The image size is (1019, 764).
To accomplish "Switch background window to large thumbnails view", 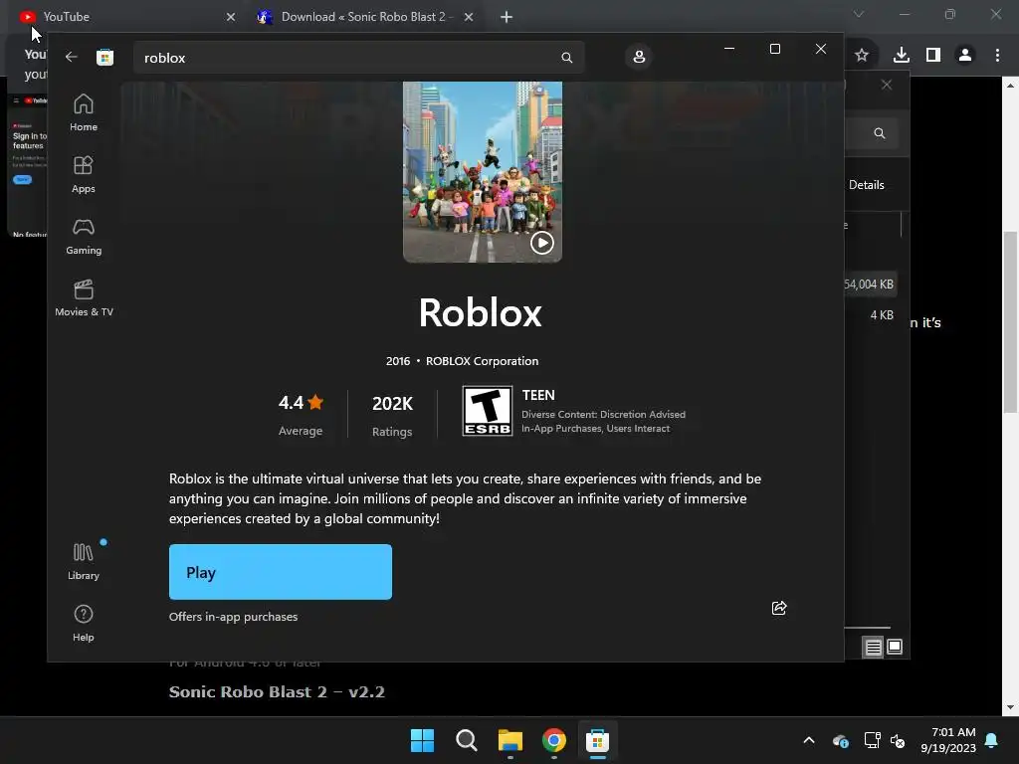I will coord(895,647).
